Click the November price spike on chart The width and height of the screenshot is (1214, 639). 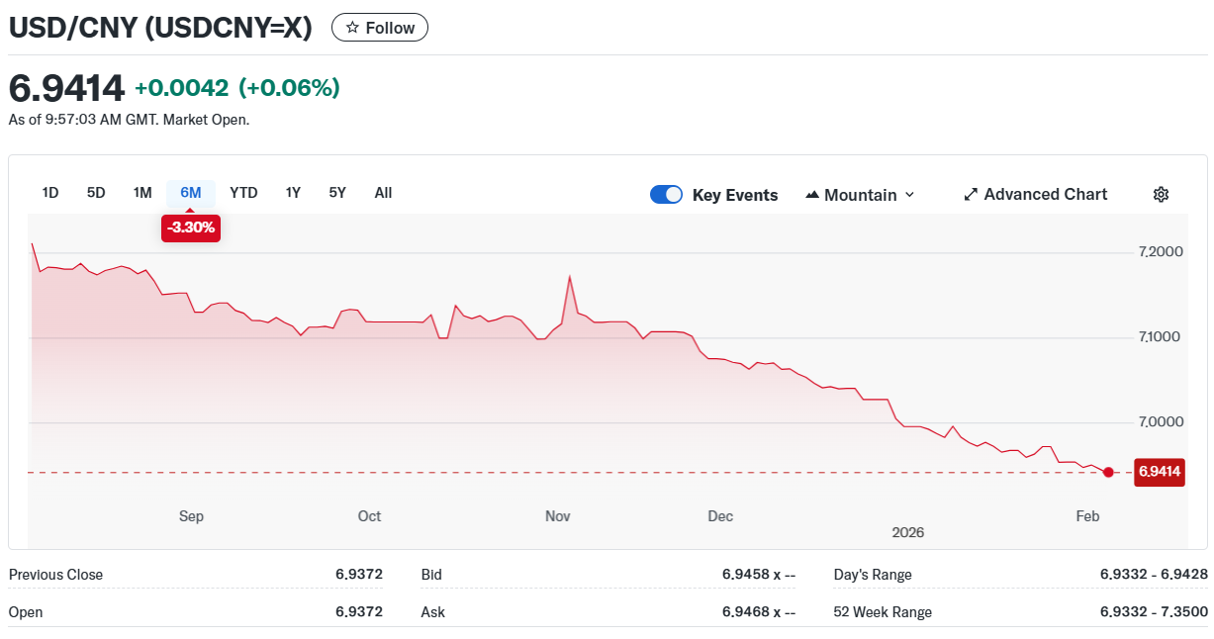click(570, 278)
